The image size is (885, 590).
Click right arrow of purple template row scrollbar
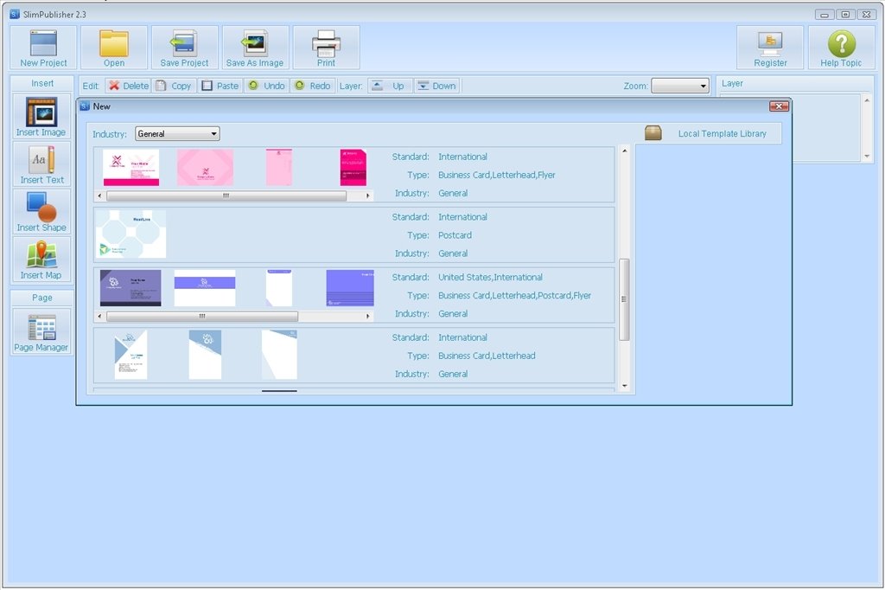coord(368,316)
